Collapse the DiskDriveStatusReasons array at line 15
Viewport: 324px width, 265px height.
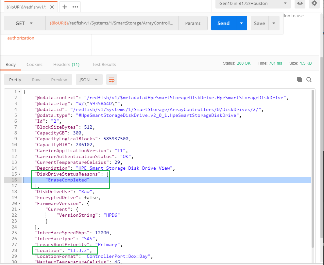coord(19,174)
